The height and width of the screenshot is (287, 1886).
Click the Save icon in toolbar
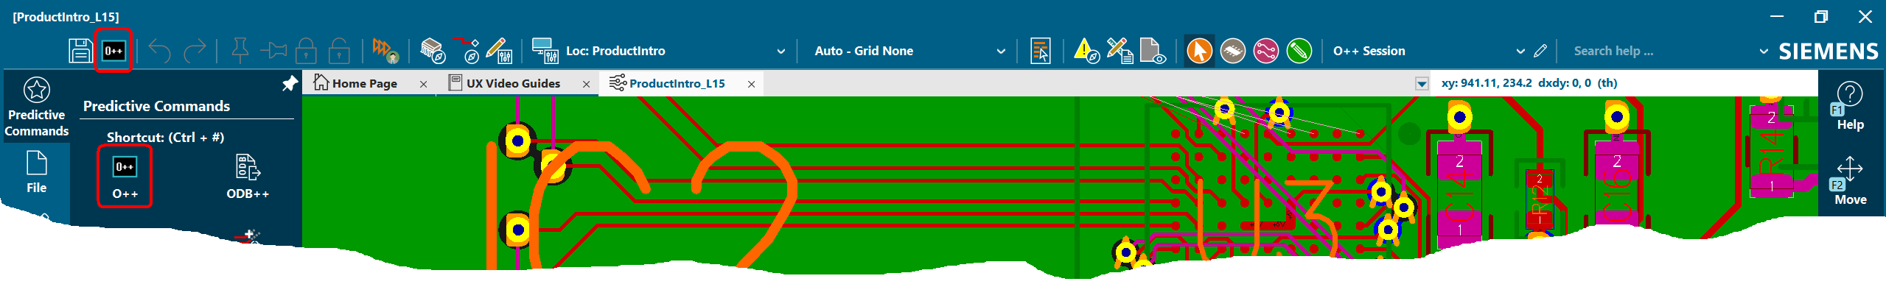(80, 51)
